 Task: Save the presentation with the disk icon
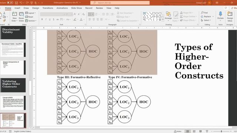[16, 3]
